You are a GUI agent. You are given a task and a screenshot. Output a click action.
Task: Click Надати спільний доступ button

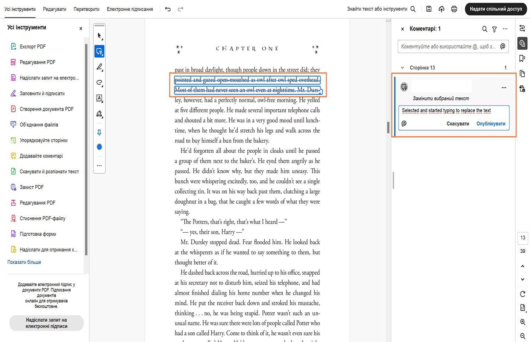(496, 9)
